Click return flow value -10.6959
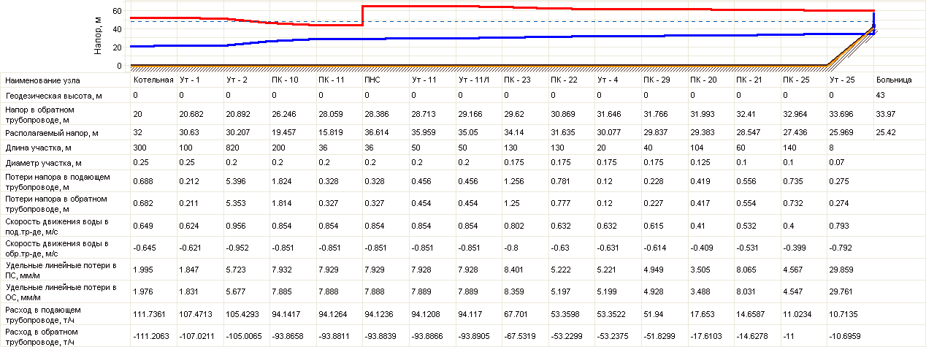926x347 pixels. pyautogui.click(x=846, y=335)
